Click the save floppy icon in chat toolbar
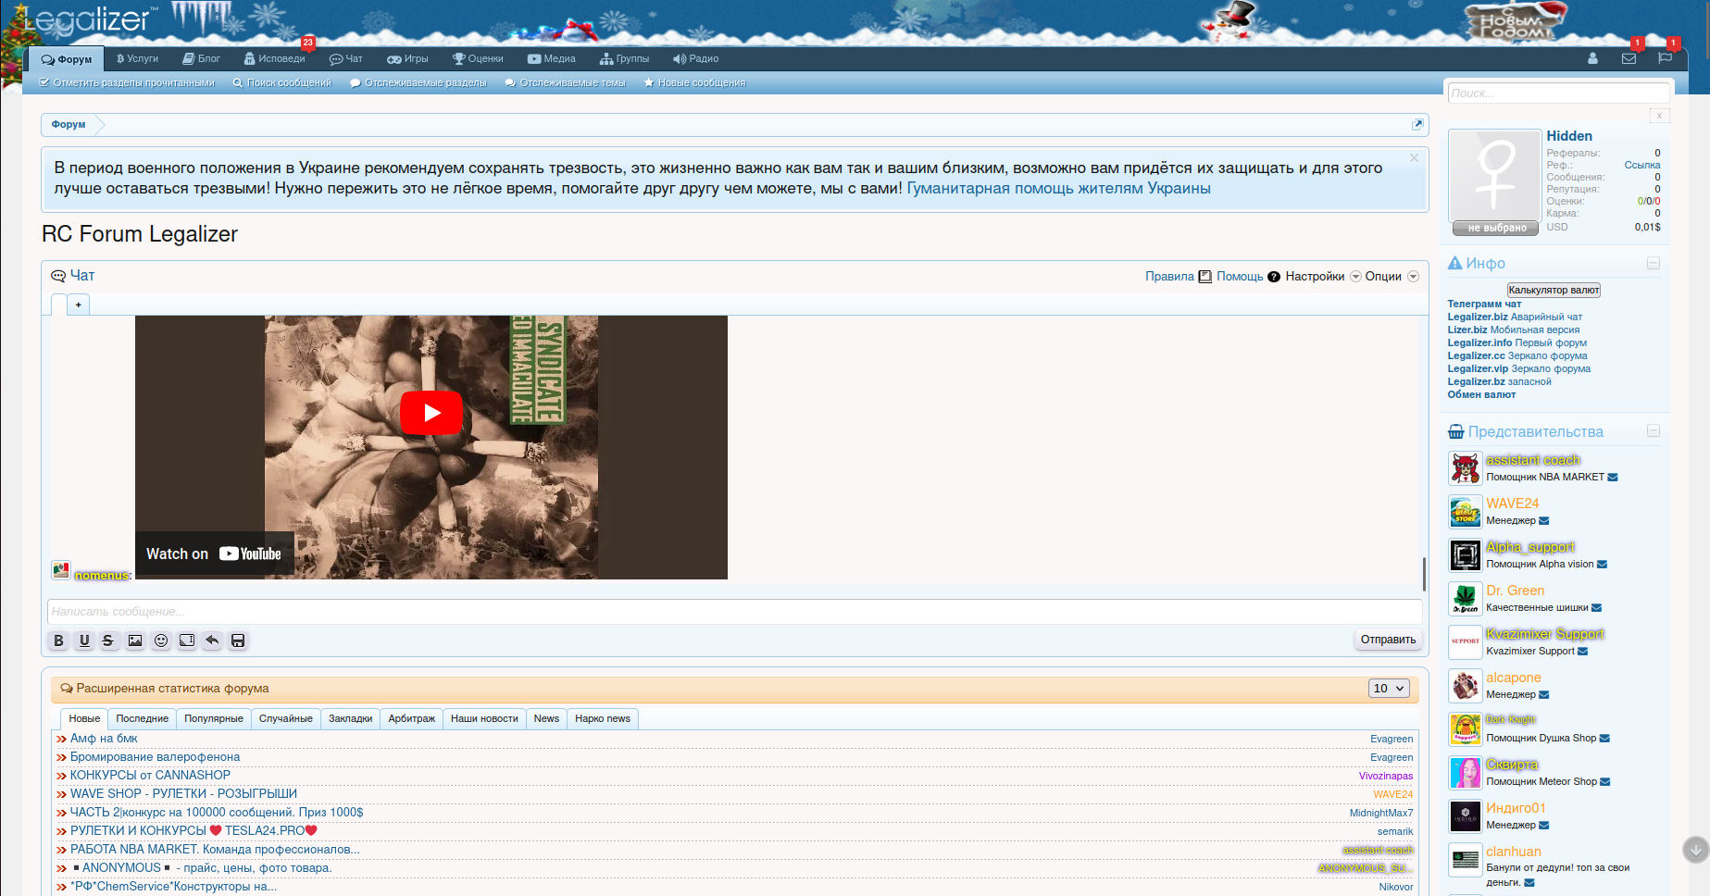The height and width of the screenshot is (896, 1710). pos(238,641)
